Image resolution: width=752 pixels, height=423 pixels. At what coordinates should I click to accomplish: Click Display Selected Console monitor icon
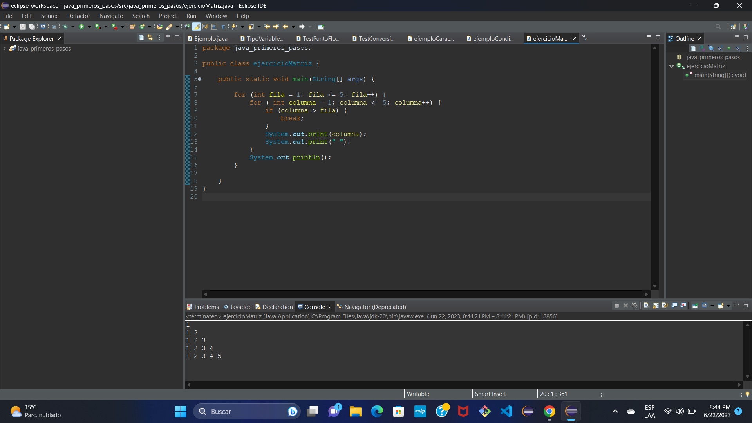click(x=704, y=305)
